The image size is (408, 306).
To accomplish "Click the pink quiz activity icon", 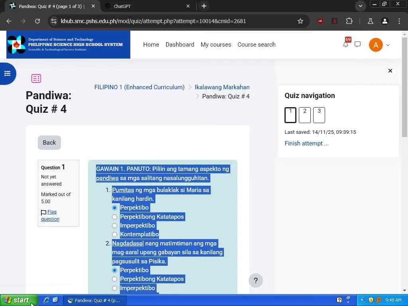I will coord(36,78).
